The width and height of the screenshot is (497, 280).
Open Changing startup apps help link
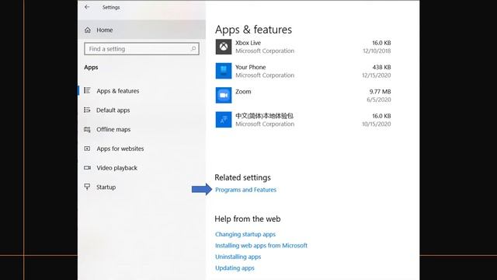coord(245,234)
